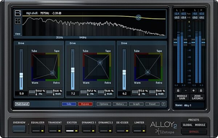Click the Drive value field showing 7.2

73,94
